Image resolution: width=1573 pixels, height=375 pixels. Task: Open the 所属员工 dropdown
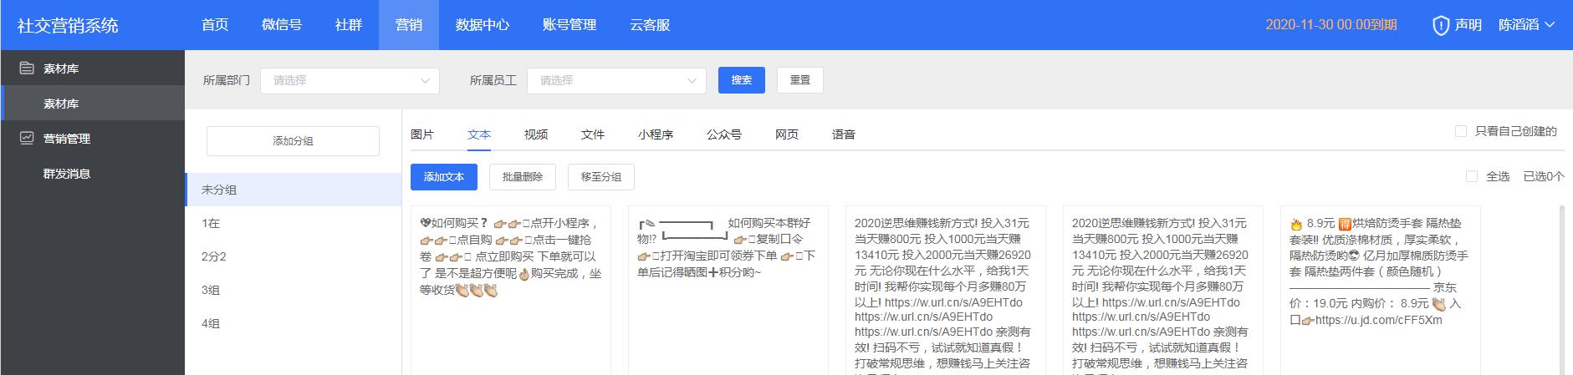click(616, 80)
